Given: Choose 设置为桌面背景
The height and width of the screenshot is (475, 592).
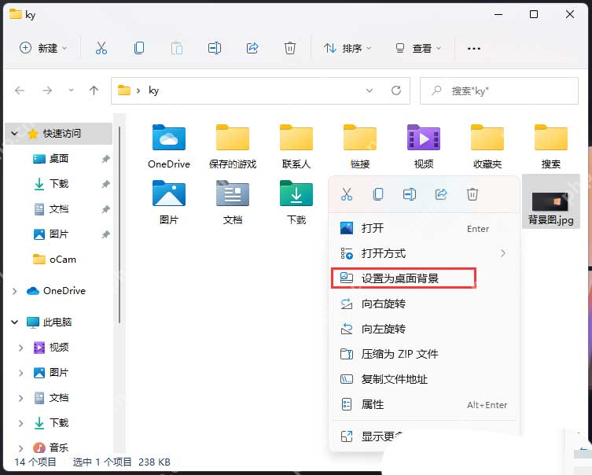Looking at the screenshot, I should coord(425,278).
